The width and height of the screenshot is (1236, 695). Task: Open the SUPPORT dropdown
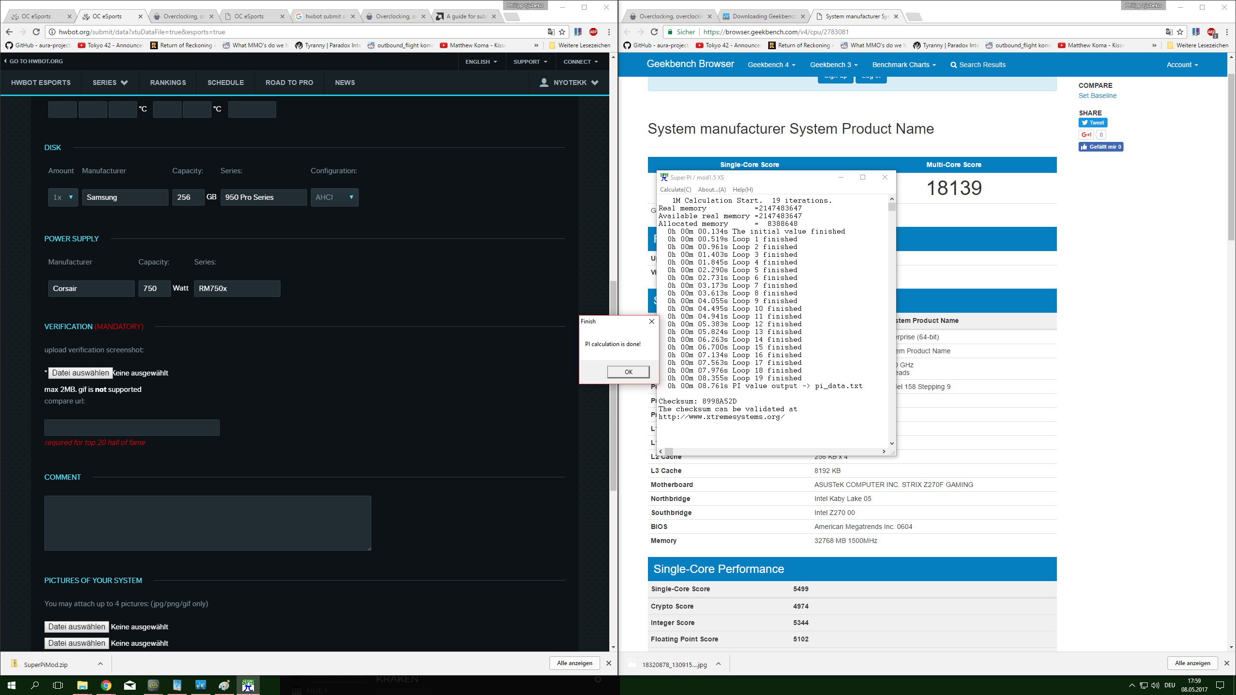click(x=530, y=62)
